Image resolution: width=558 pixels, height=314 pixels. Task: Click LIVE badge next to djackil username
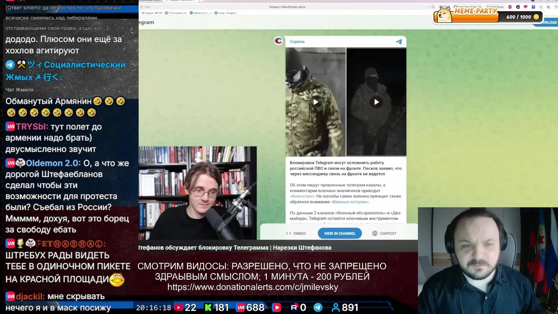coord(10,297)
